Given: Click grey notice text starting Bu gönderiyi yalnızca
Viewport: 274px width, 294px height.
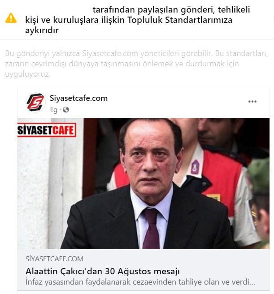Looking at the screenshot, I should coord(136,64).
